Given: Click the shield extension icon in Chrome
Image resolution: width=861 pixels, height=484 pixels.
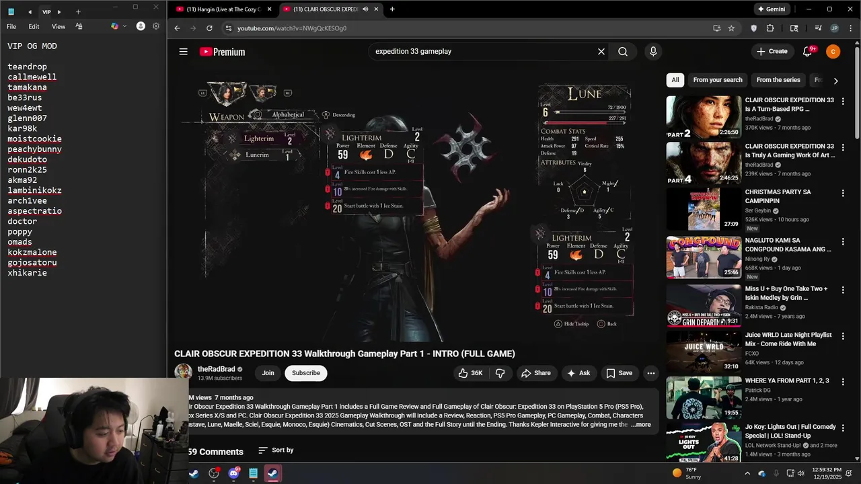Looking at the screenshot, I should point(753,28).
